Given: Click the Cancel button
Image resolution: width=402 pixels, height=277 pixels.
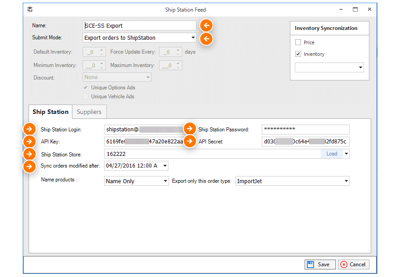Looking at the screenshot, I should tap(354, 264).
